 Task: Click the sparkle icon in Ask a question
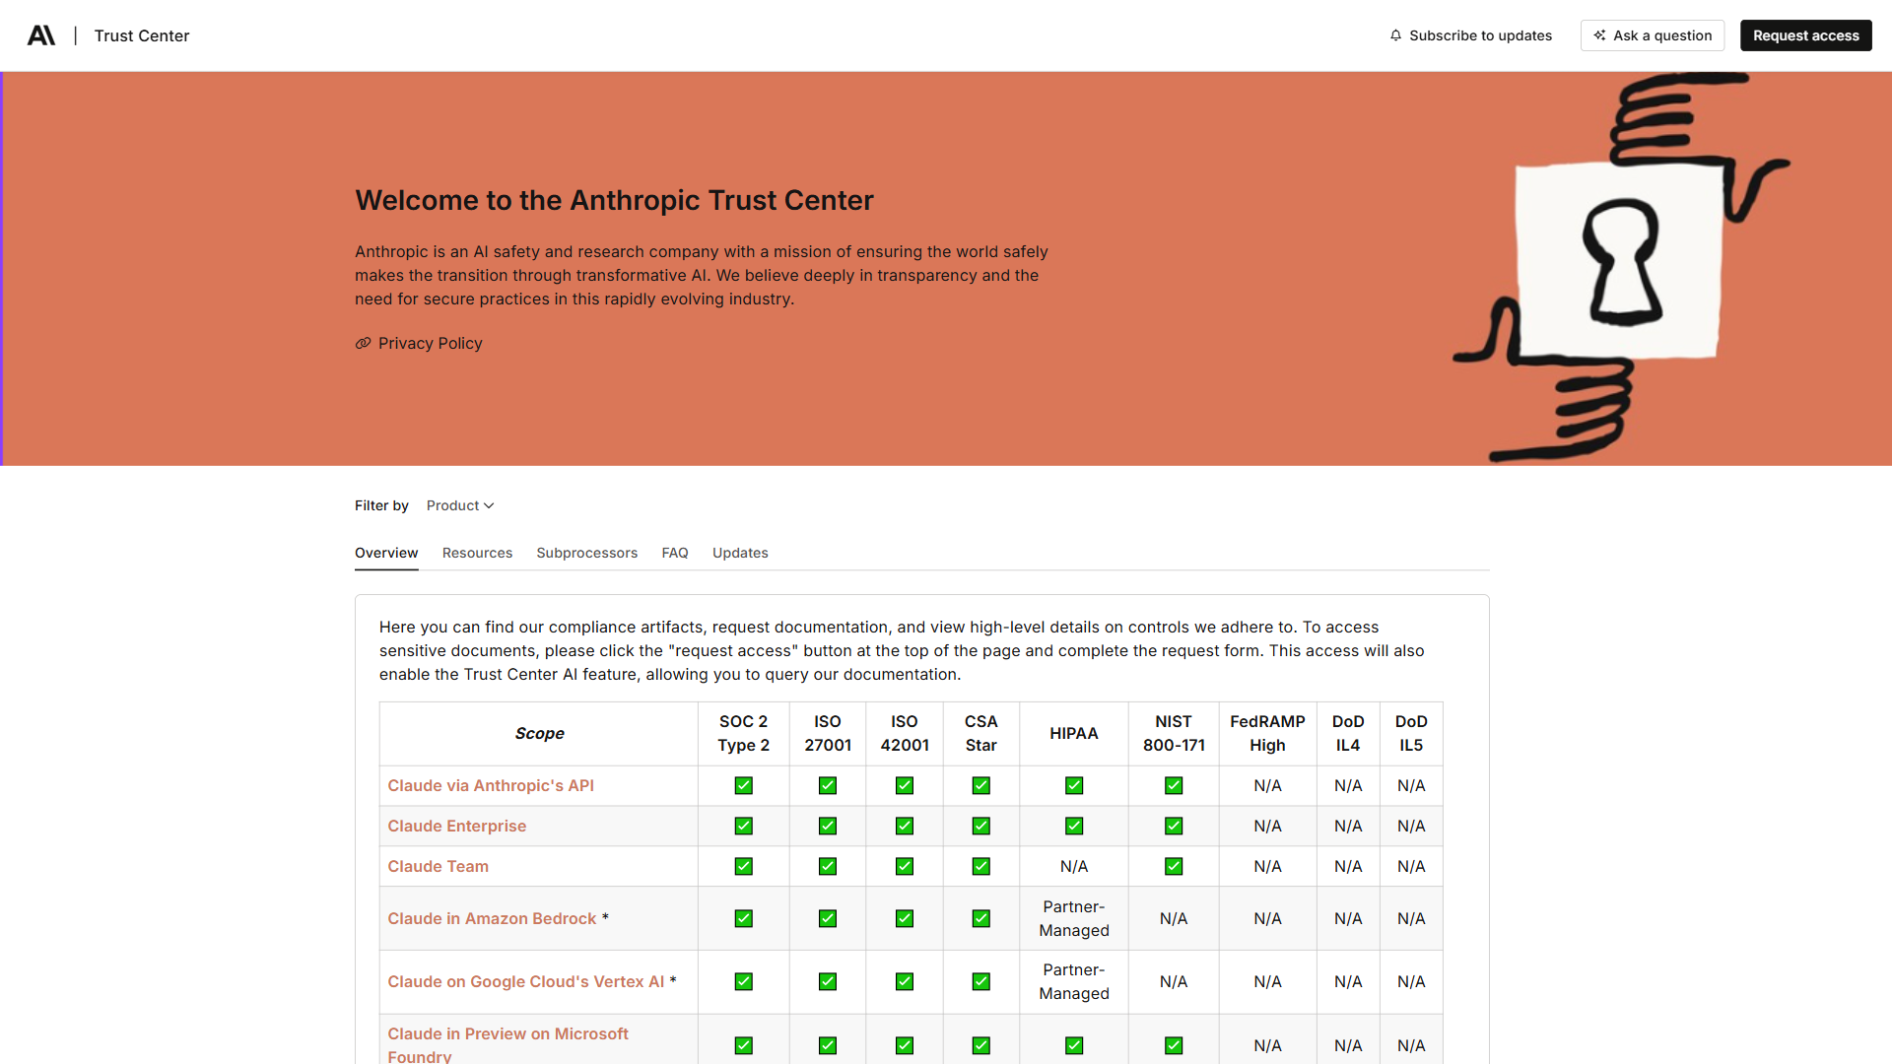pyautogui.click(x=1599, y=35)
